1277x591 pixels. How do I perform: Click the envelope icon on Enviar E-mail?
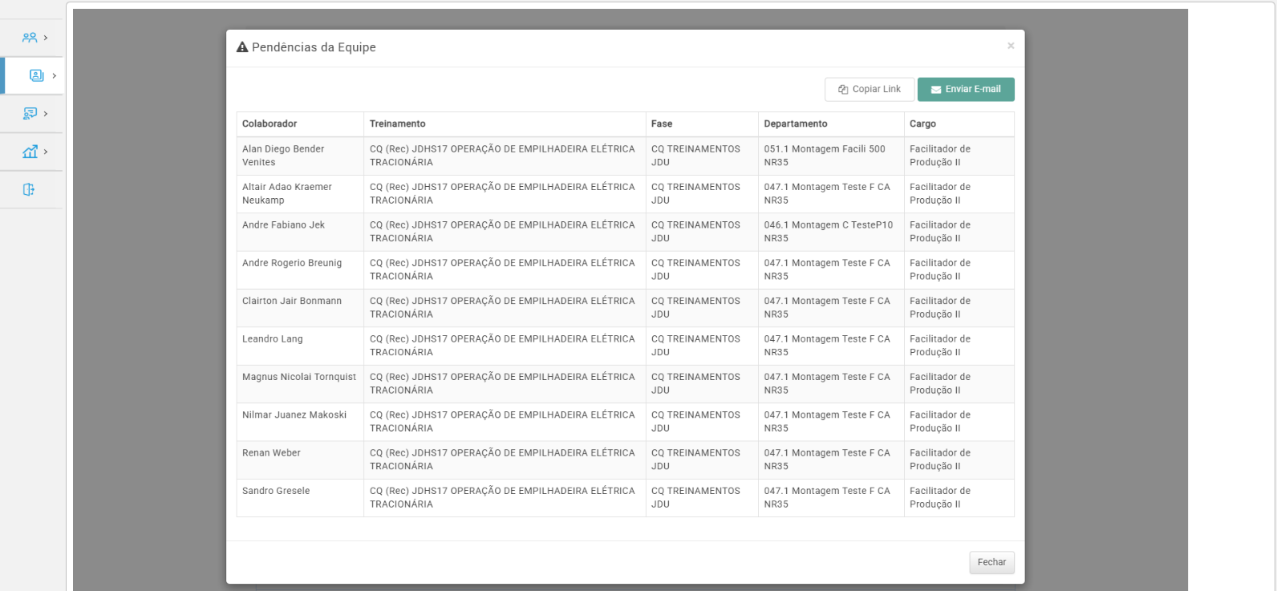pyautogui.click(x=935, y=90)
